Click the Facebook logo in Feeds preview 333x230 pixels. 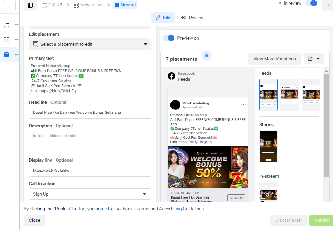(172, 76)
